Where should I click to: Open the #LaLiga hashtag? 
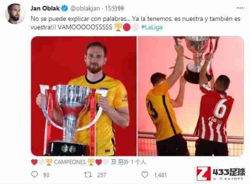(152, 27)
